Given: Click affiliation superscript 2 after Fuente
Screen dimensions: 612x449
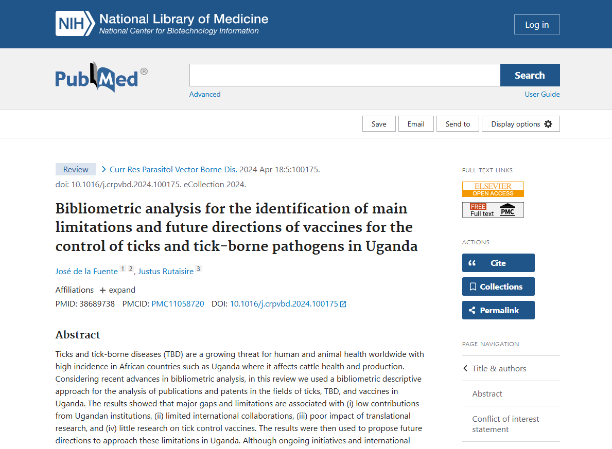Looking at the screenshot, I should click(x=131, y=269).
